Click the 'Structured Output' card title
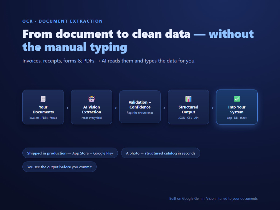Image resolution: width=280 pixels, height=210 pixels. click(188, 110)
